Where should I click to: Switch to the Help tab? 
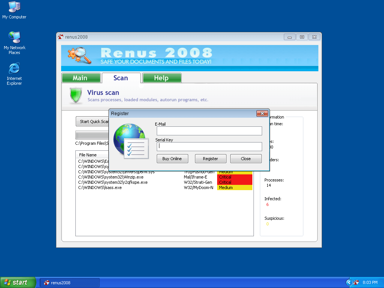162,78
